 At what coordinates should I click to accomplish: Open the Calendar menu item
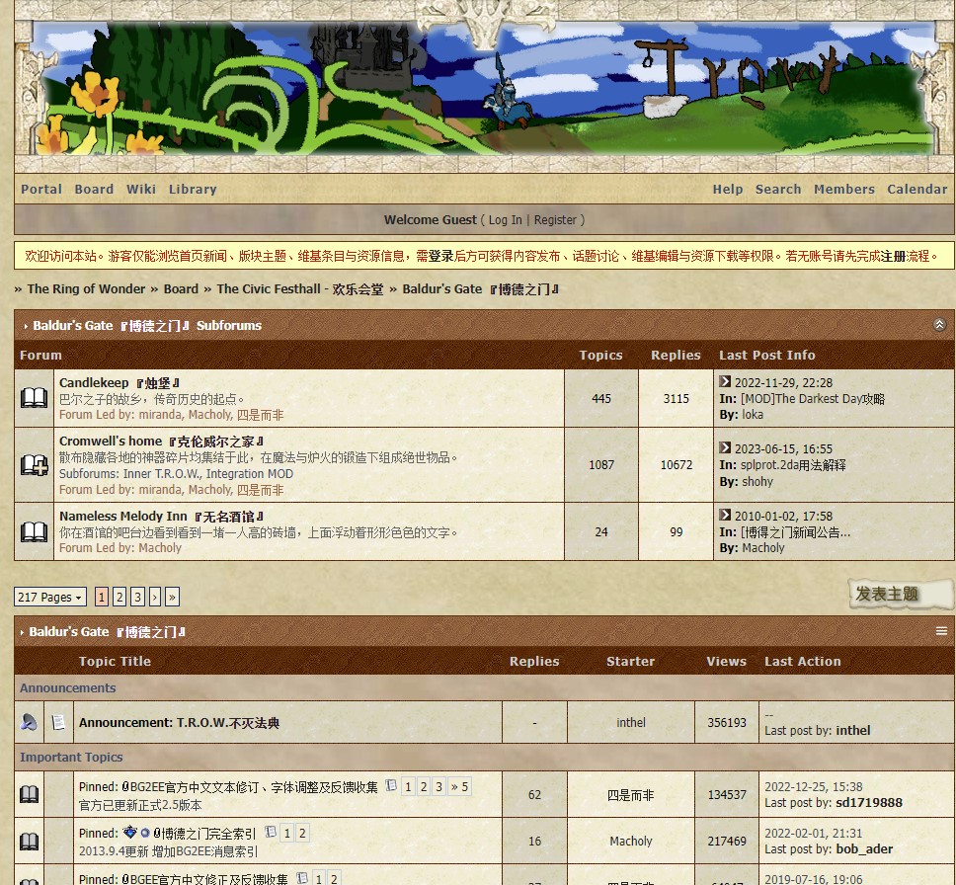click(916, 189)
